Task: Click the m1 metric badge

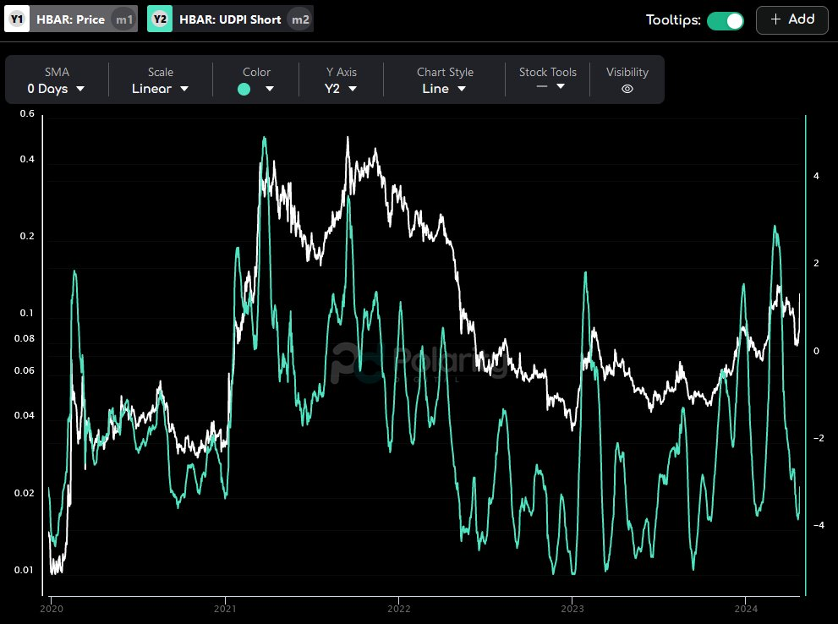Action: coord(123,19)
